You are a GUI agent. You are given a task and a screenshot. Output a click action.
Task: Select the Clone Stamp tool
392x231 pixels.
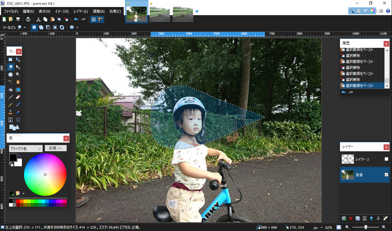(x=11, y=112)
